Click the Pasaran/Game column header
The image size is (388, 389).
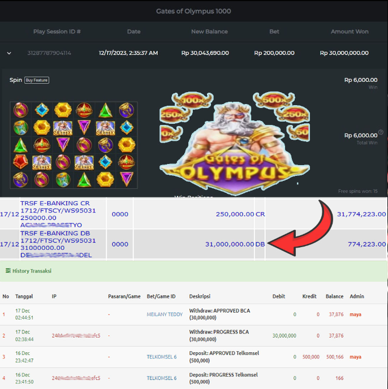(x=124, y=296)
